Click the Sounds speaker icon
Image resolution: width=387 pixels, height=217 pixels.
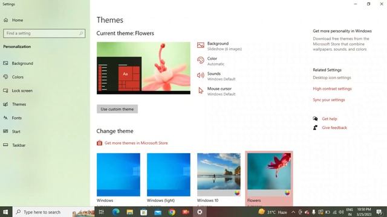pos(201,75)
